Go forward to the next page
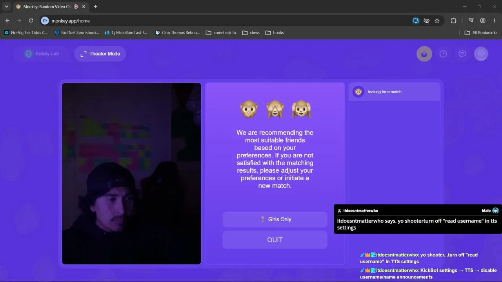The height and width of the screenshot is (282, 502). pyautogui.click(x=19, y=21)
